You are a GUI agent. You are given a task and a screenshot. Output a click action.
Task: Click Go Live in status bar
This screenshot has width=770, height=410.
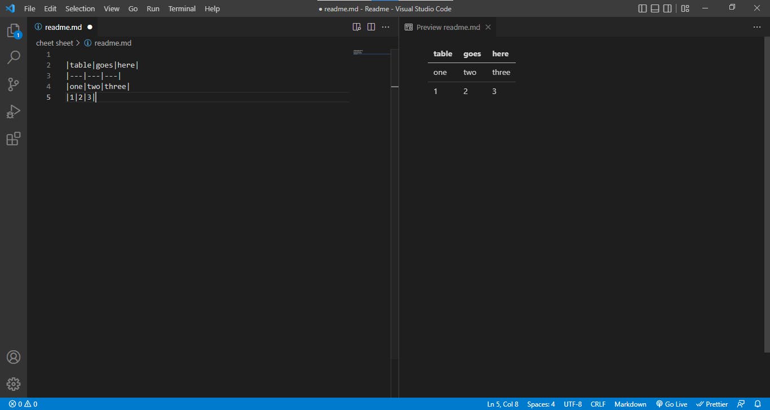click(x=671, y=404)
